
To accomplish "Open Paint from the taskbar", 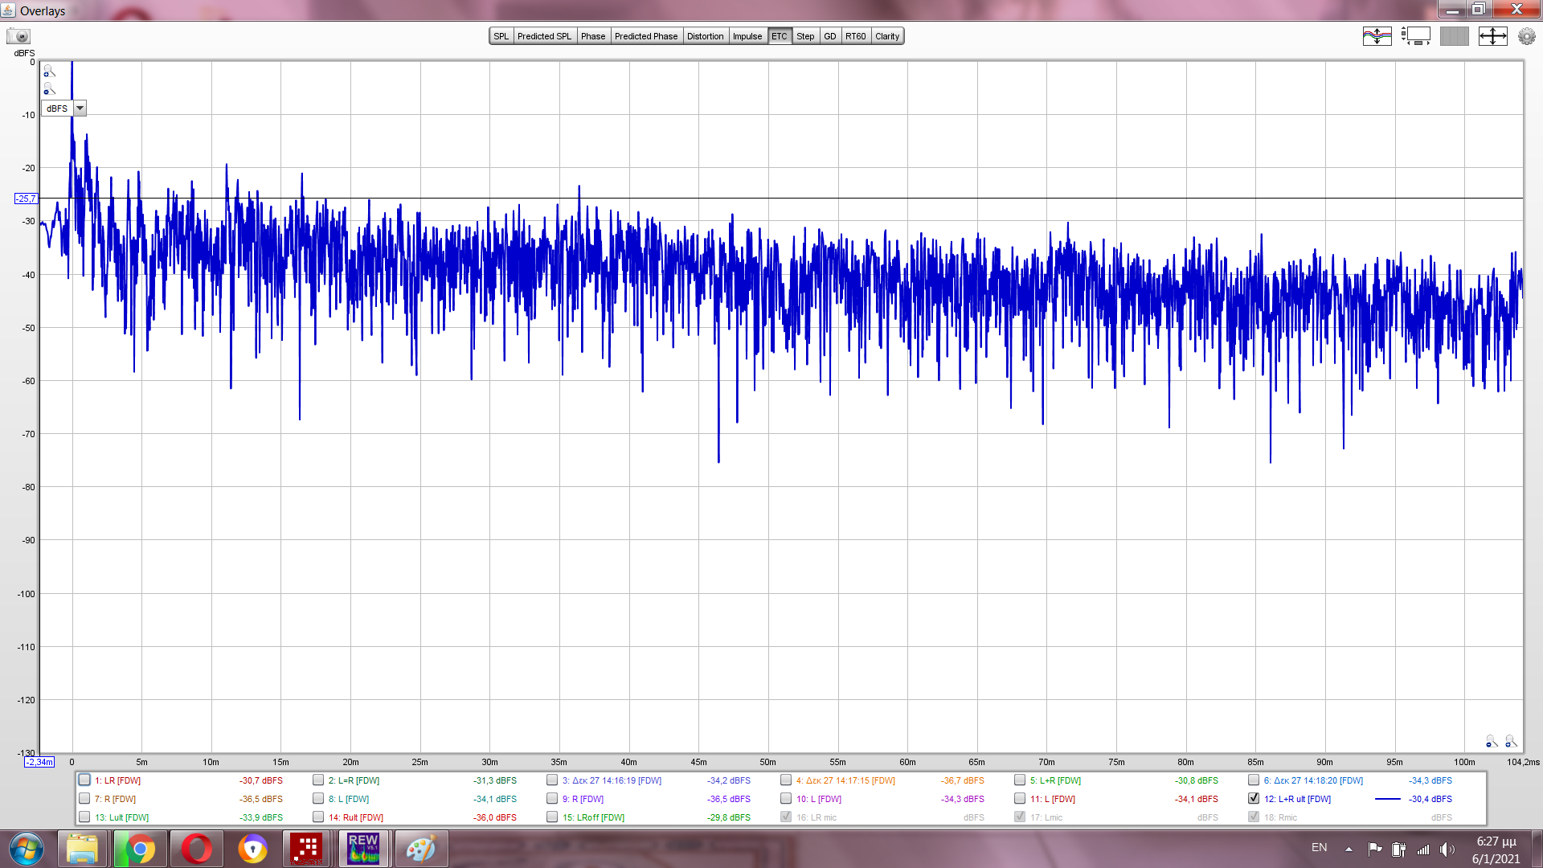I will point(420,849).
